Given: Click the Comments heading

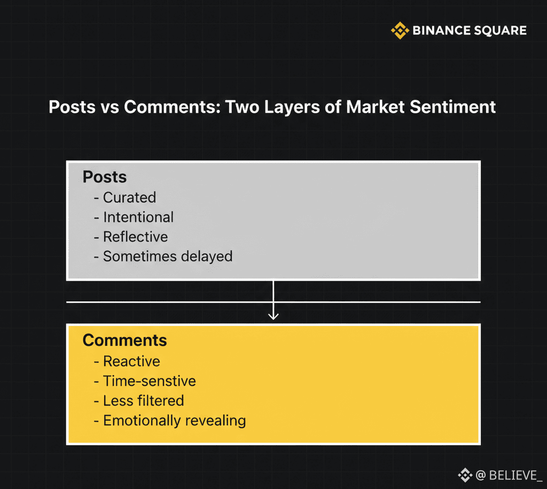Looking at the screenshot, I should pyautogui.click(x=124, y=340).
